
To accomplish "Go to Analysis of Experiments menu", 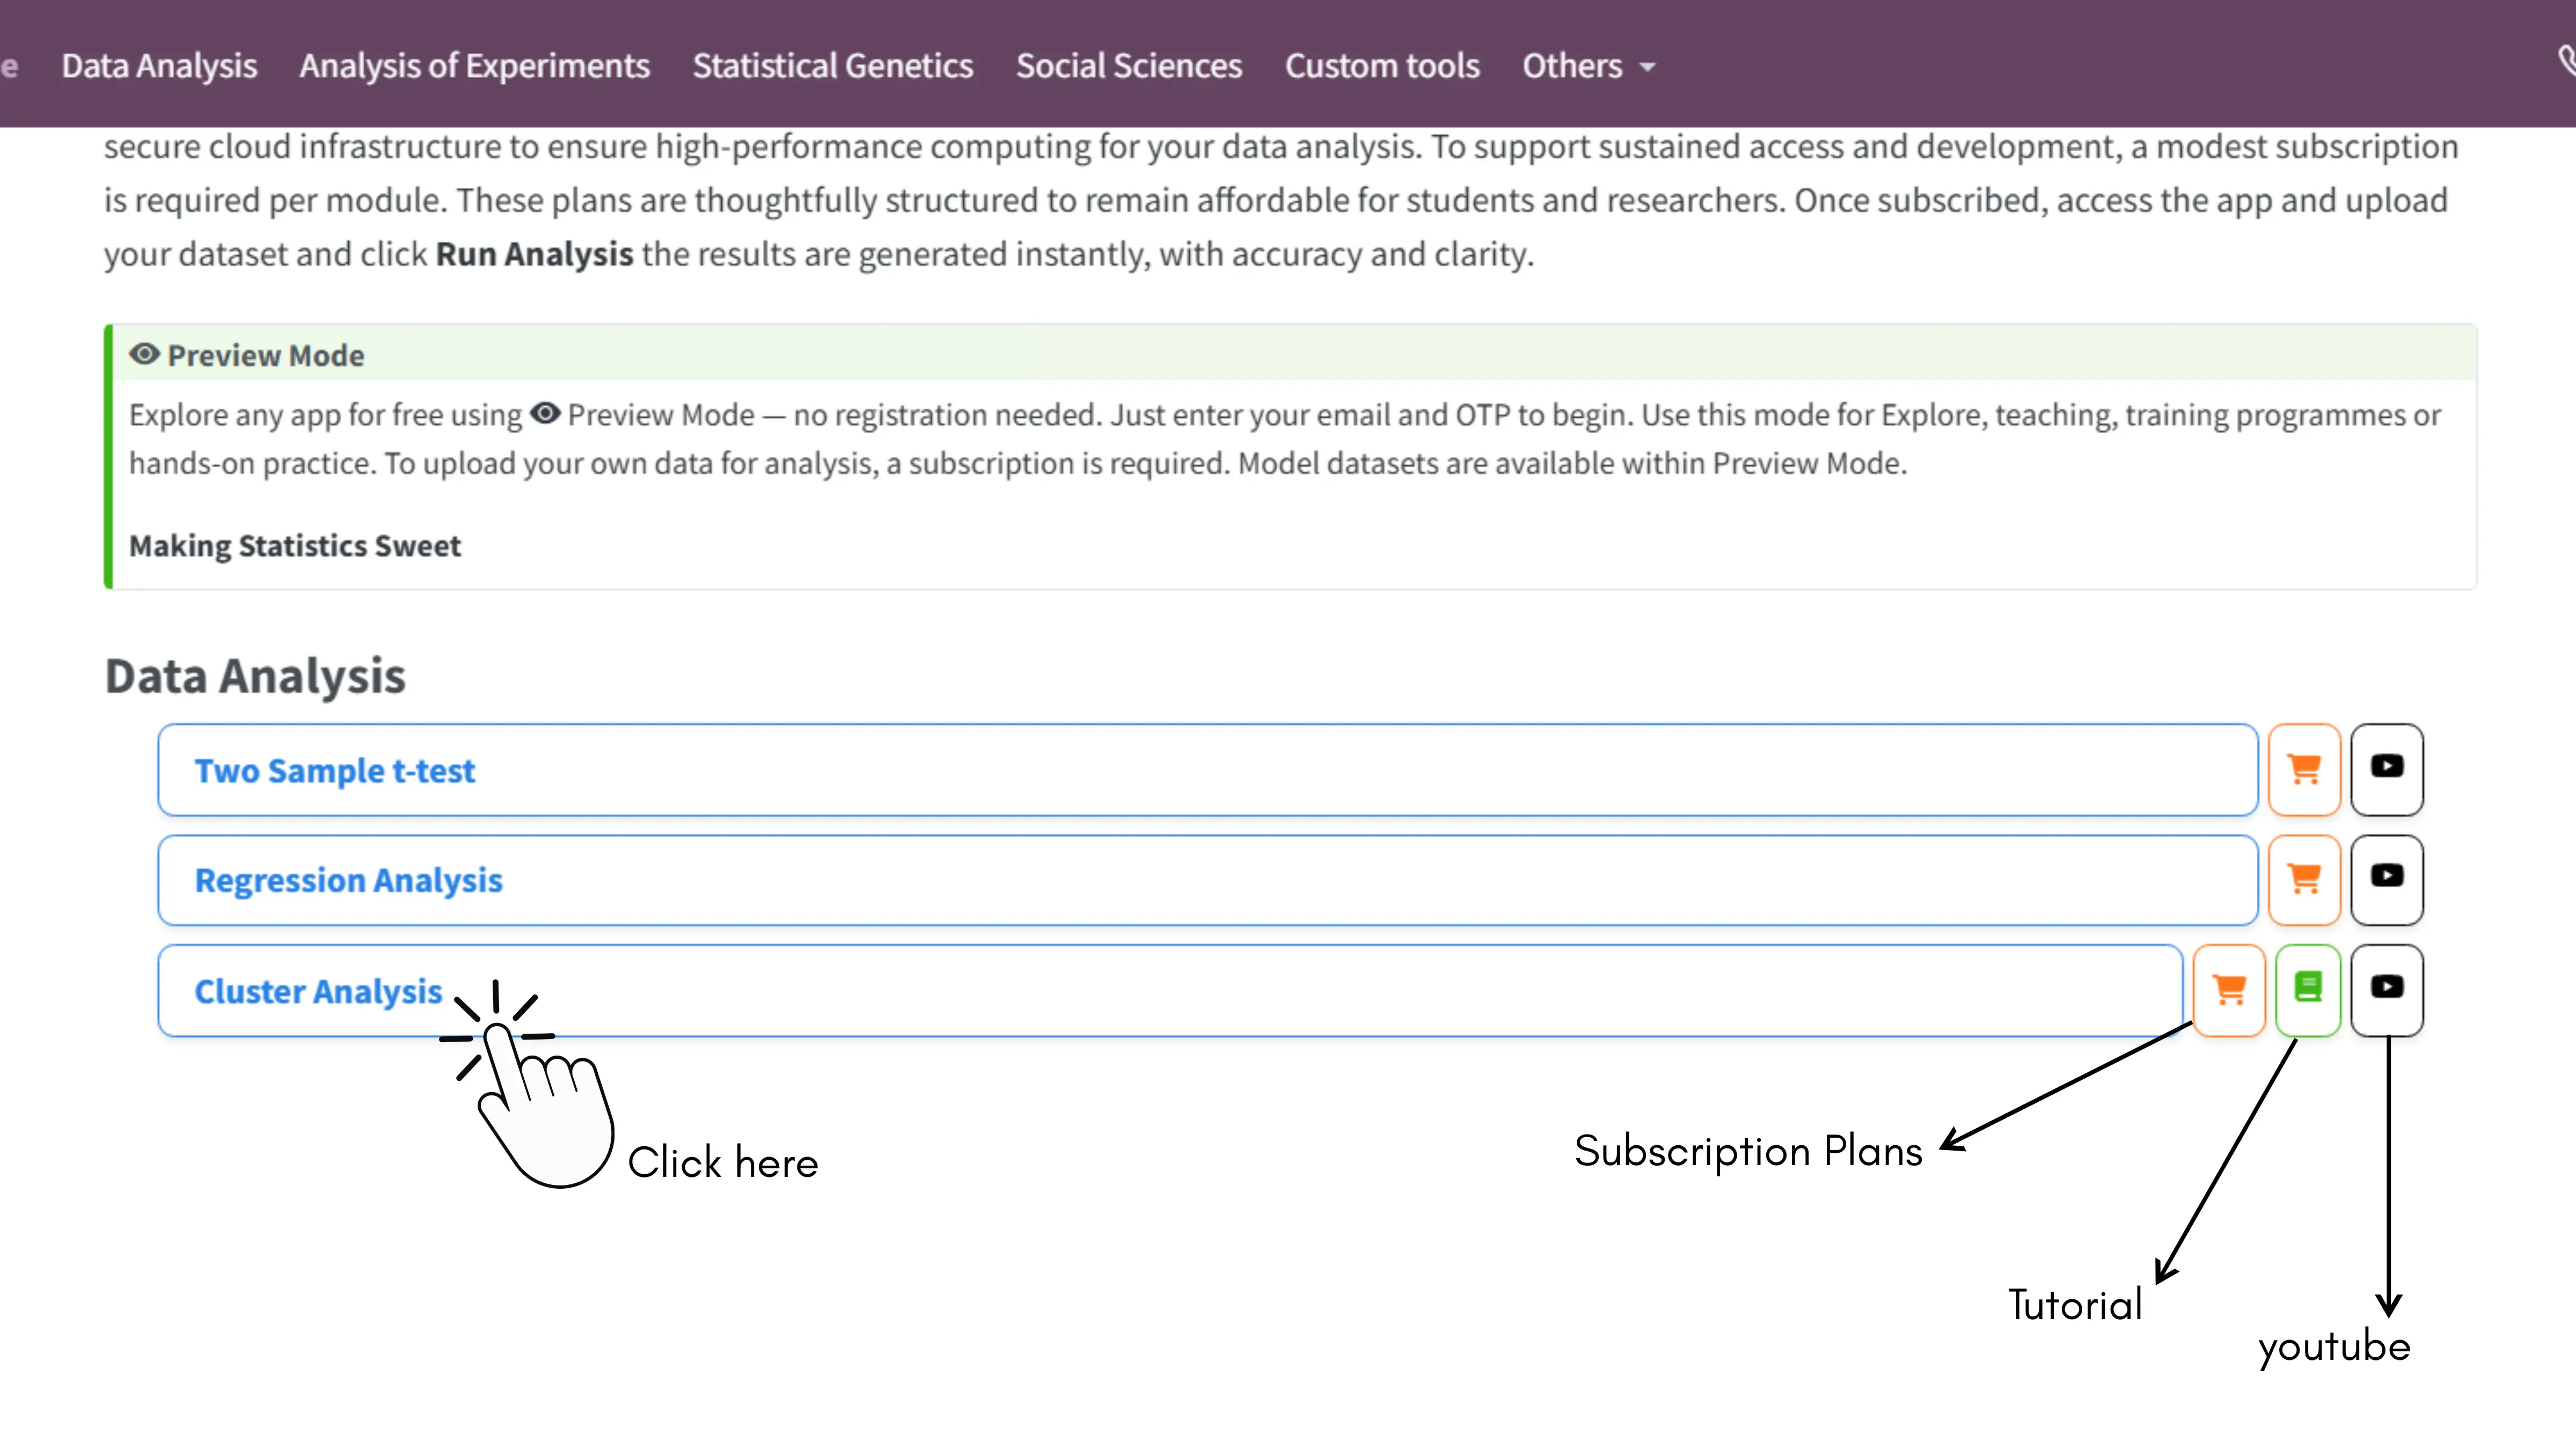I will (x=474, y=66).
